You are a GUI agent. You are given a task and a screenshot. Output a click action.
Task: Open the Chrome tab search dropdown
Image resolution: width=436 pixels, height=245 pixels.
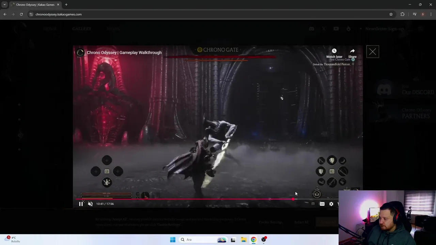coord(4,4)
